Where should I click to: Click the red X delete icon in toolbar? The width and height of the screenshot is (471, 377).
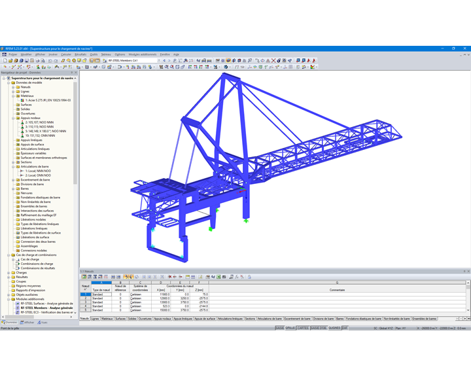[x=273, y=60]
